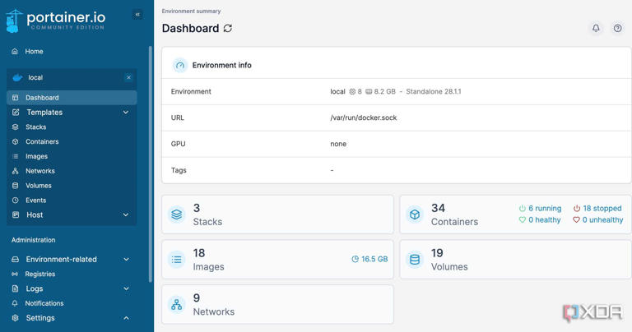Click the 'Standalone 28.1.1' version text
This screenshot has width=632, height=332.
click(434, 91)
